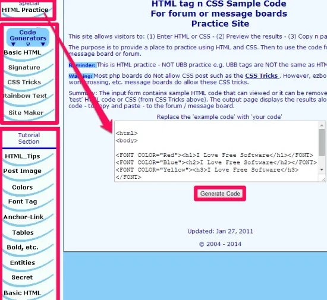Click the FONT COLOR="Yellow" code line

point(207,170)
